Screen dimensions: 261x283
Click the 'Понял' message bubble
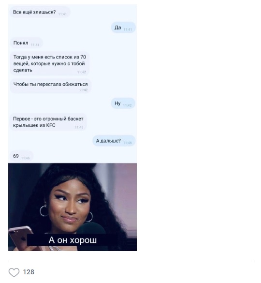[26, 43]
